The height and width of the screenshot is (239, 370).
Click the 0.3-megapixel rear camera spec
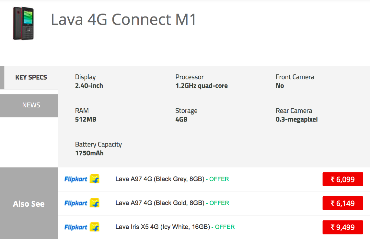[x=296, y=119]
